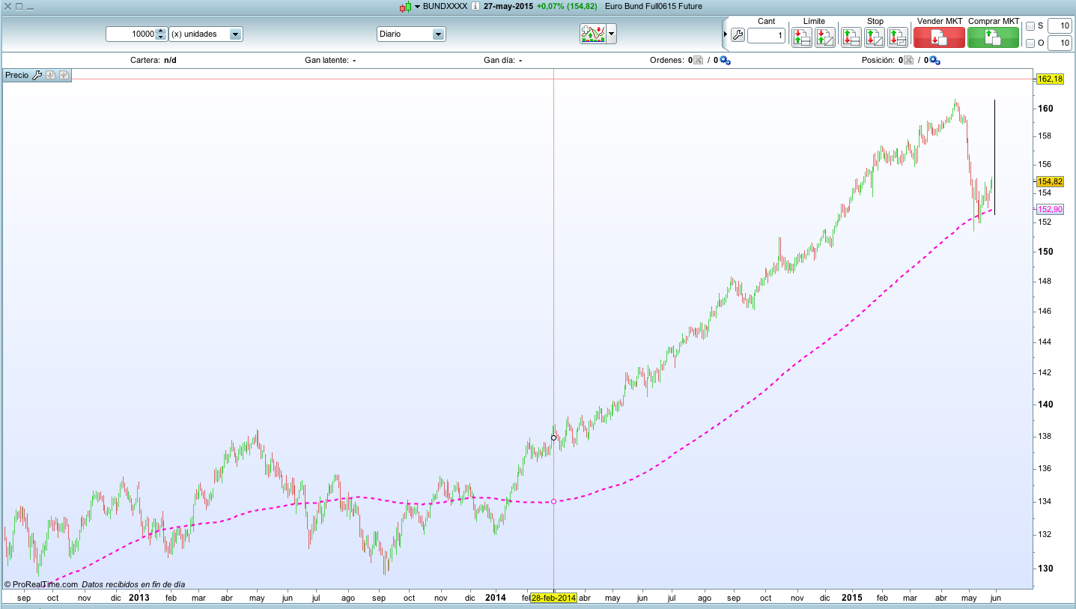Click the 2015 year label on time axis
Viewport: 1076px width, 609px height.
851,598
